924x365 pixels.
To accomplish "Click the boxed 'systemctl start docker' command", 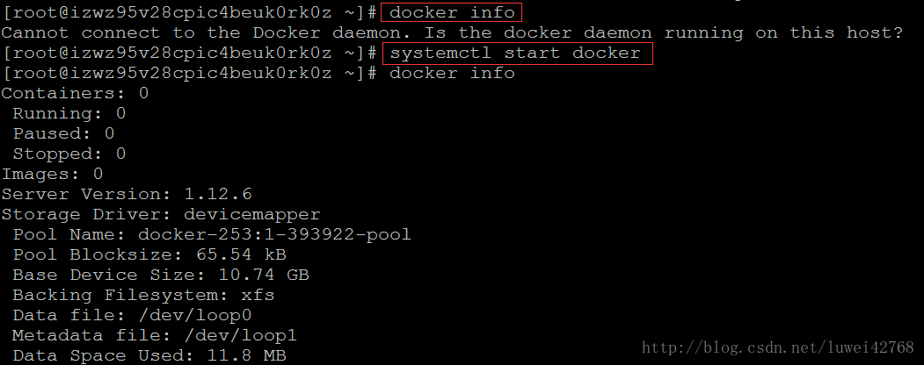I will pyautogui.click(x=517, y=54).
